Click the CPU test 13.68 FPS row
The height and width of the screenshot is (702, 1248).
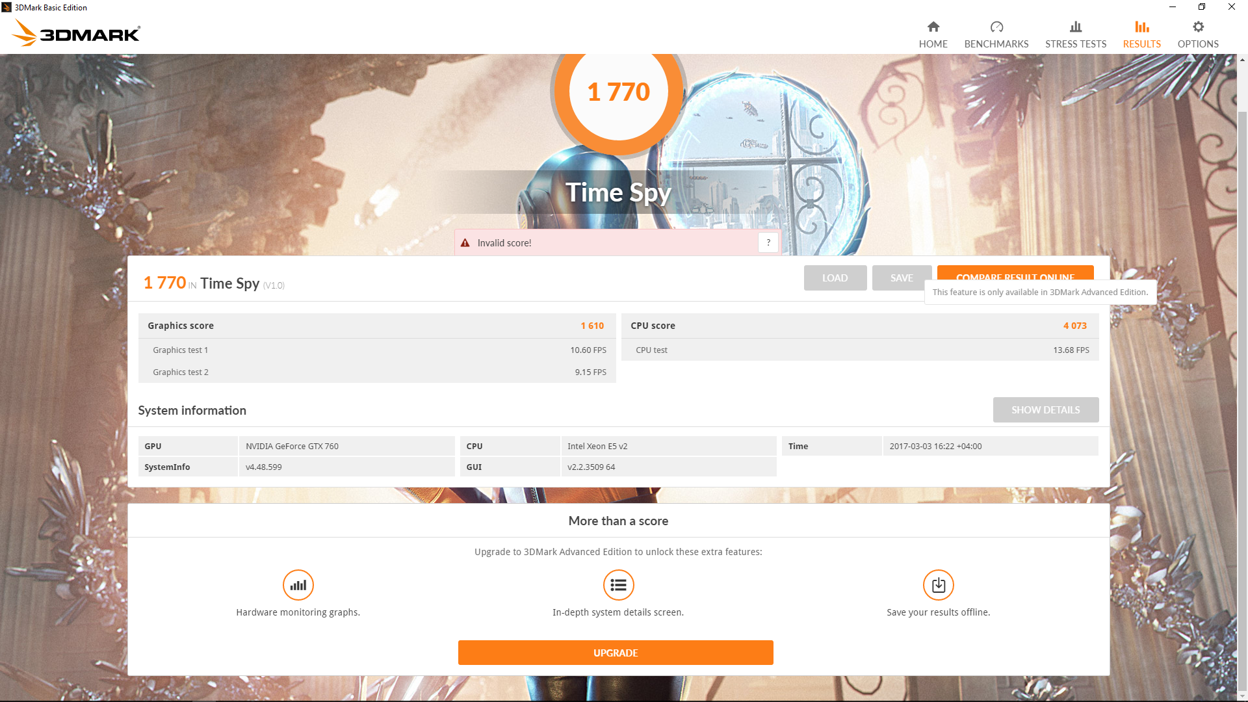click(860, 350)
